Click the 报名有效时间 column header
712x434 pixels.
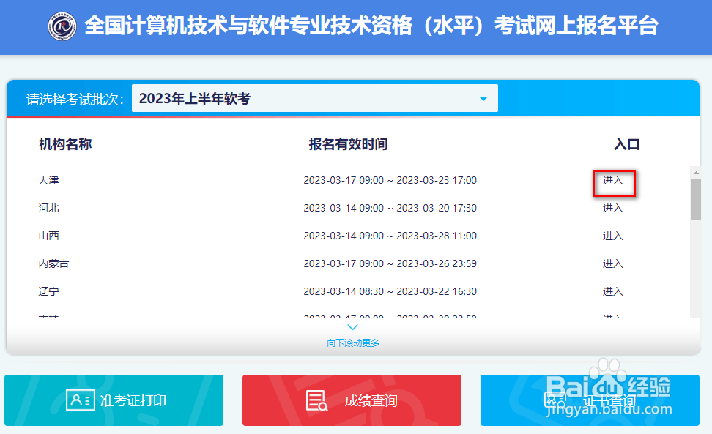348,144
